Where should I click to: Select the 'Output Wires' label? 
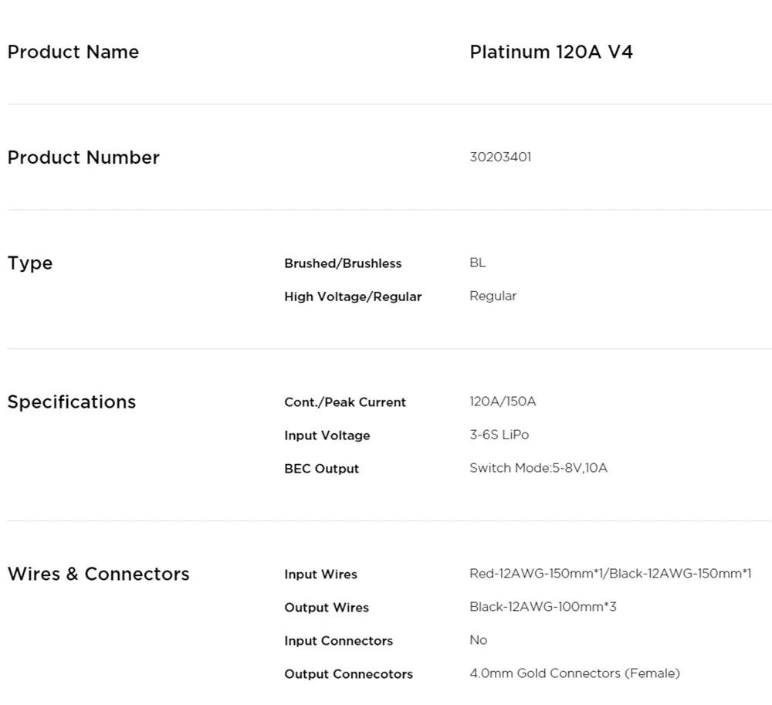click(327, 608)
